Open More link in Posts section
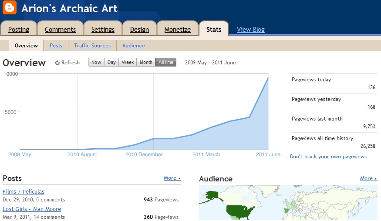Image resolution: width=381 pixels, height=221 pixels. point(172,178)
